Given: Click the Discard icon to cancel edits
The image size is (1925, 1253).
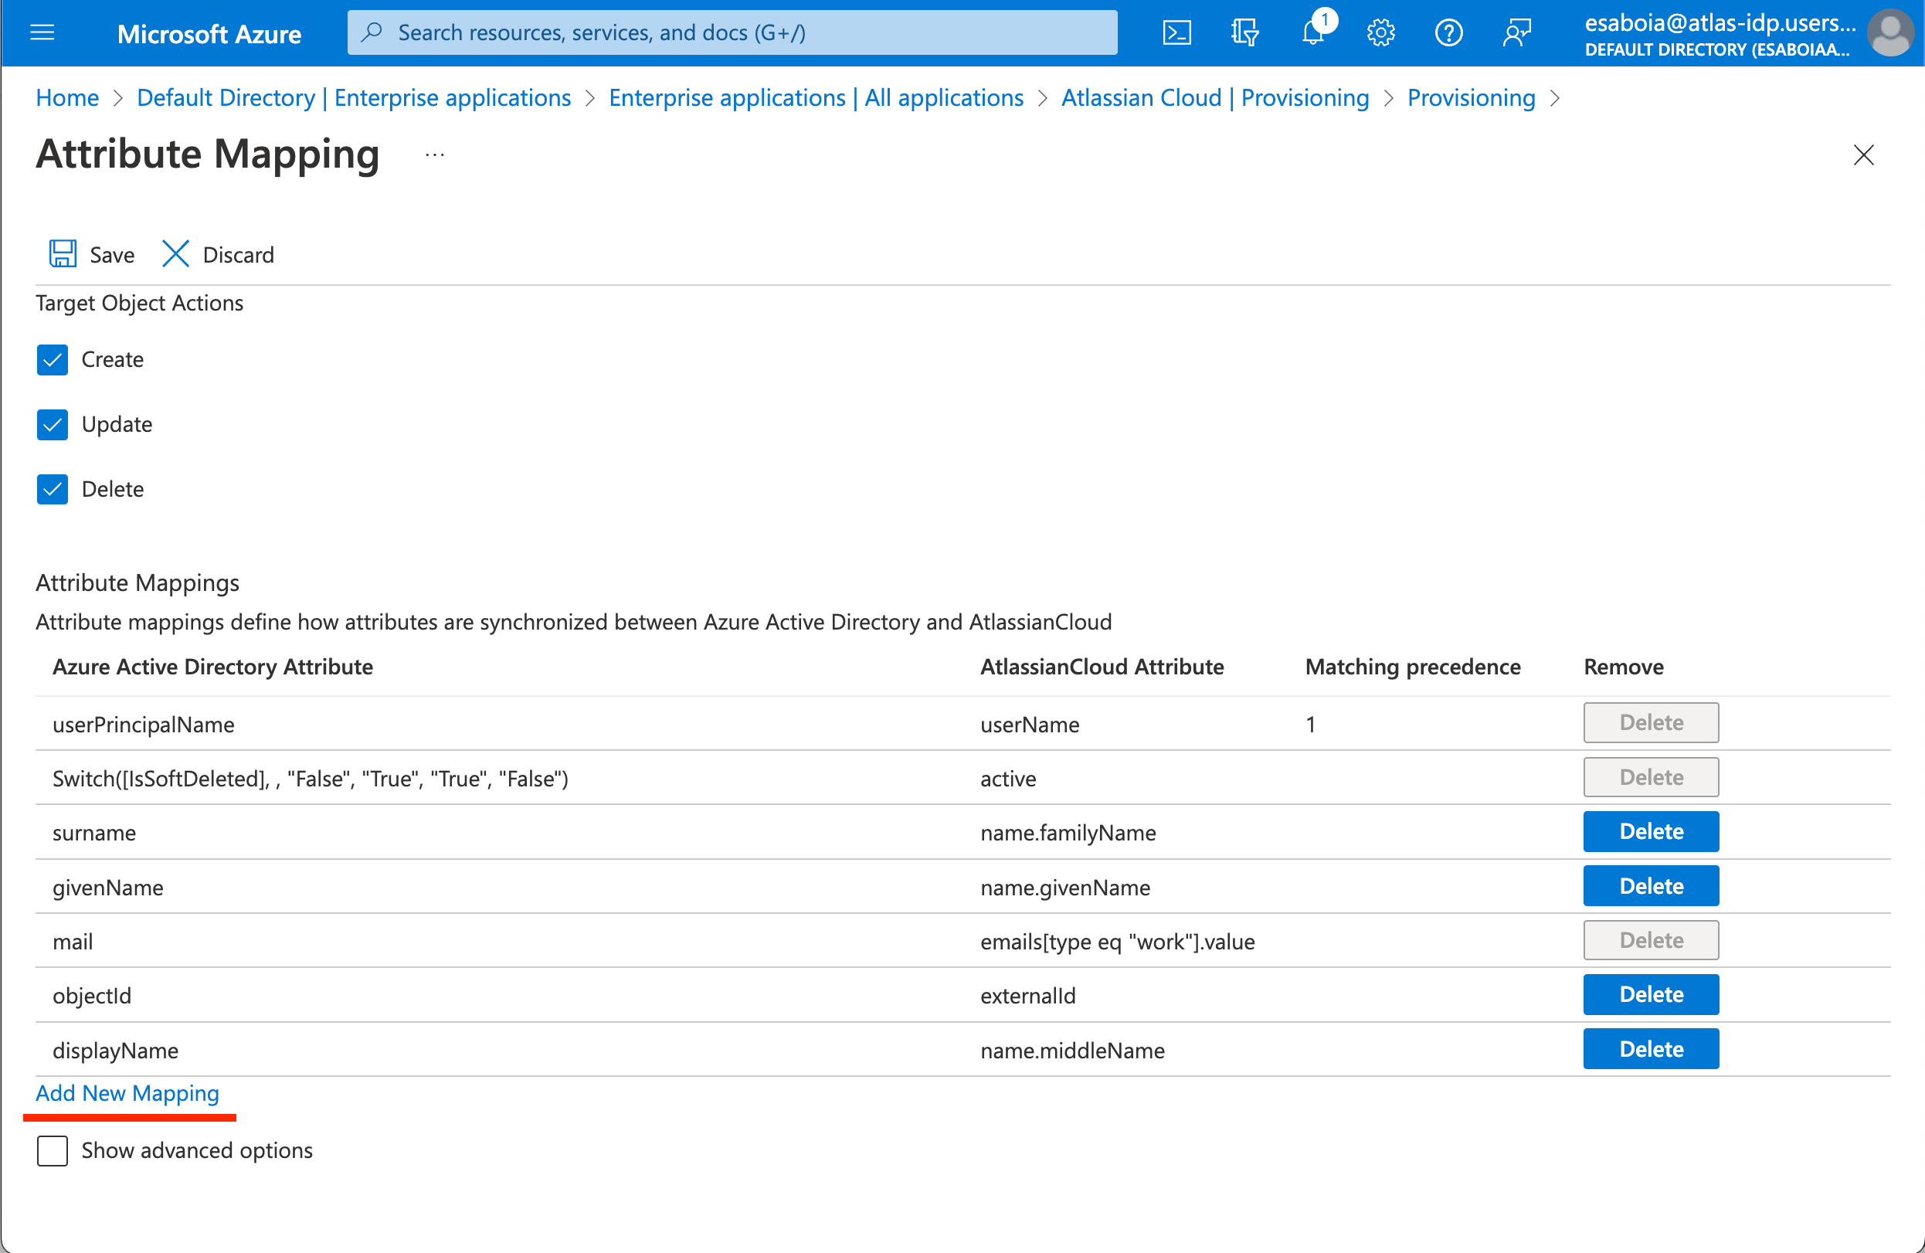Looking at the screenshot, I should coord(174,254).
